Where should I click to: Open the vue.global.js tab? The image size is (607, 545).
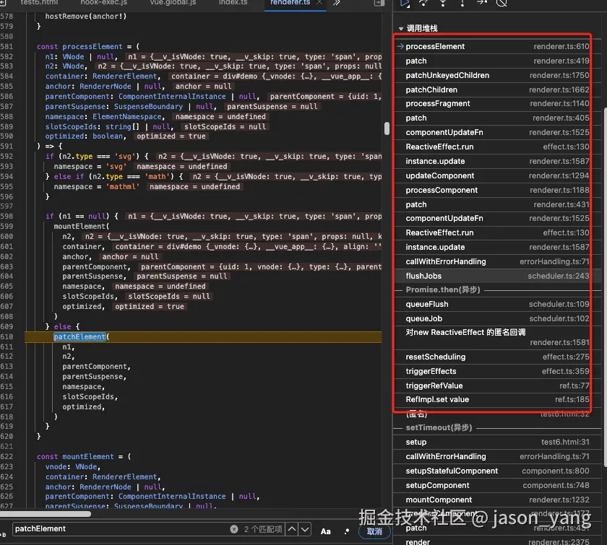tap(173, 2)
